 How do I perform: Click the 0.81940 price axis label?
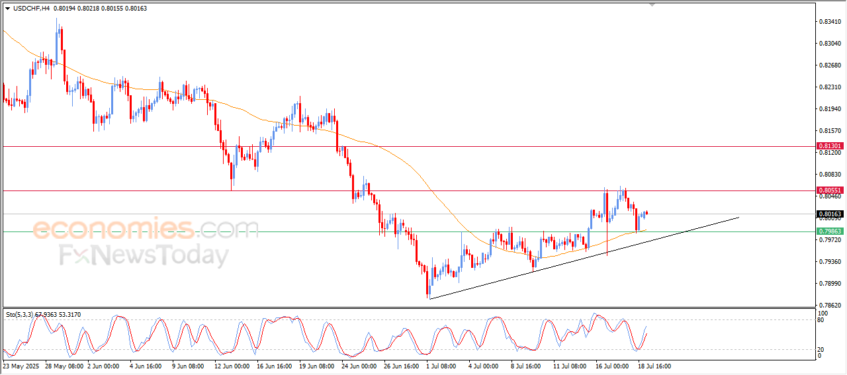830,109
